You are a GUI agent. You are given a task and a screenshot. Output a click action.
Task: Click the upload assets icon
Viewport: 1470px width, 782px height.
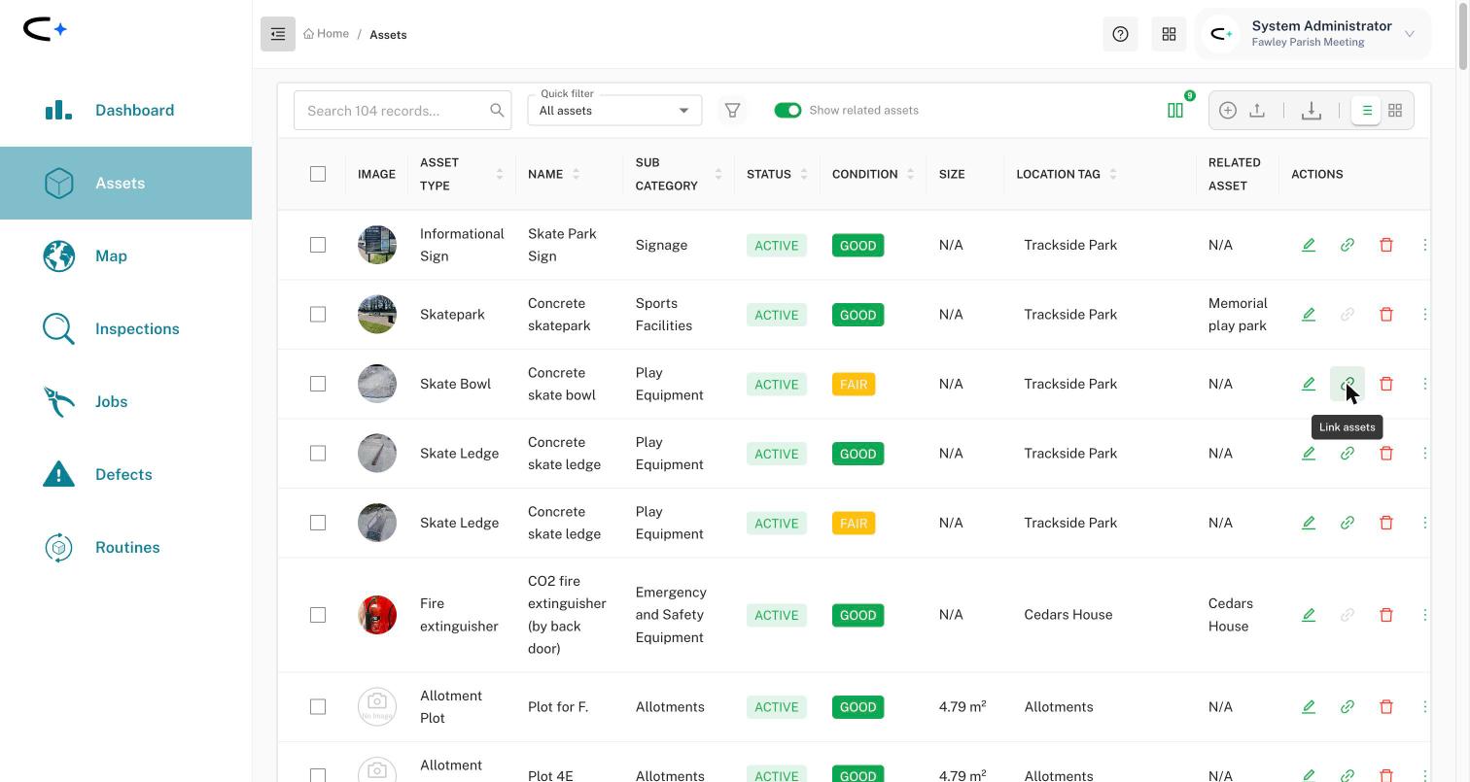(x=1257, y=111)
